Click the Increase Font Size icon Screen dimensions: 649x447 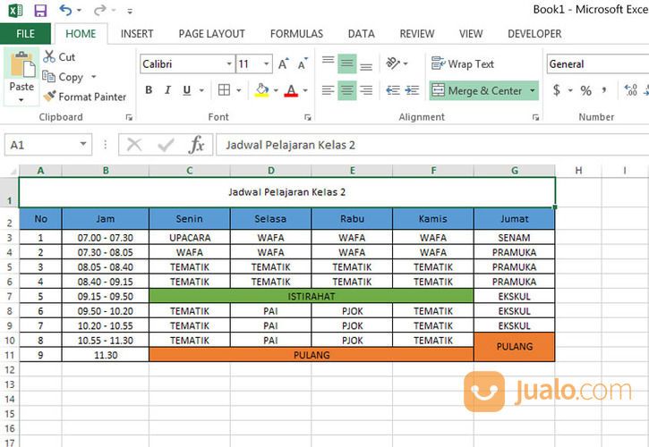[x=284, y=64]
